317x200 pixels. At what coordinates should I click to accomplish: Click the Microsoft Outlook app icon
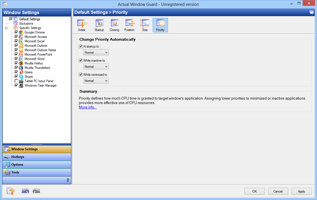tap(21, 46)
